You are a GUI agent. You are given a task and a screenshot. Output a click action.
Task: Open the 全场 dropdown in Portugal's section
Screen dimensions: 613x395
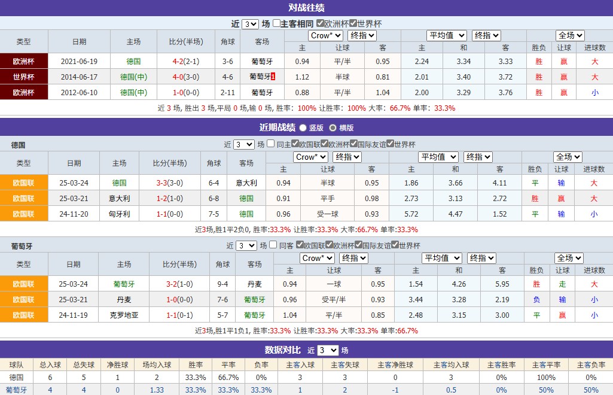pos(568,258)
